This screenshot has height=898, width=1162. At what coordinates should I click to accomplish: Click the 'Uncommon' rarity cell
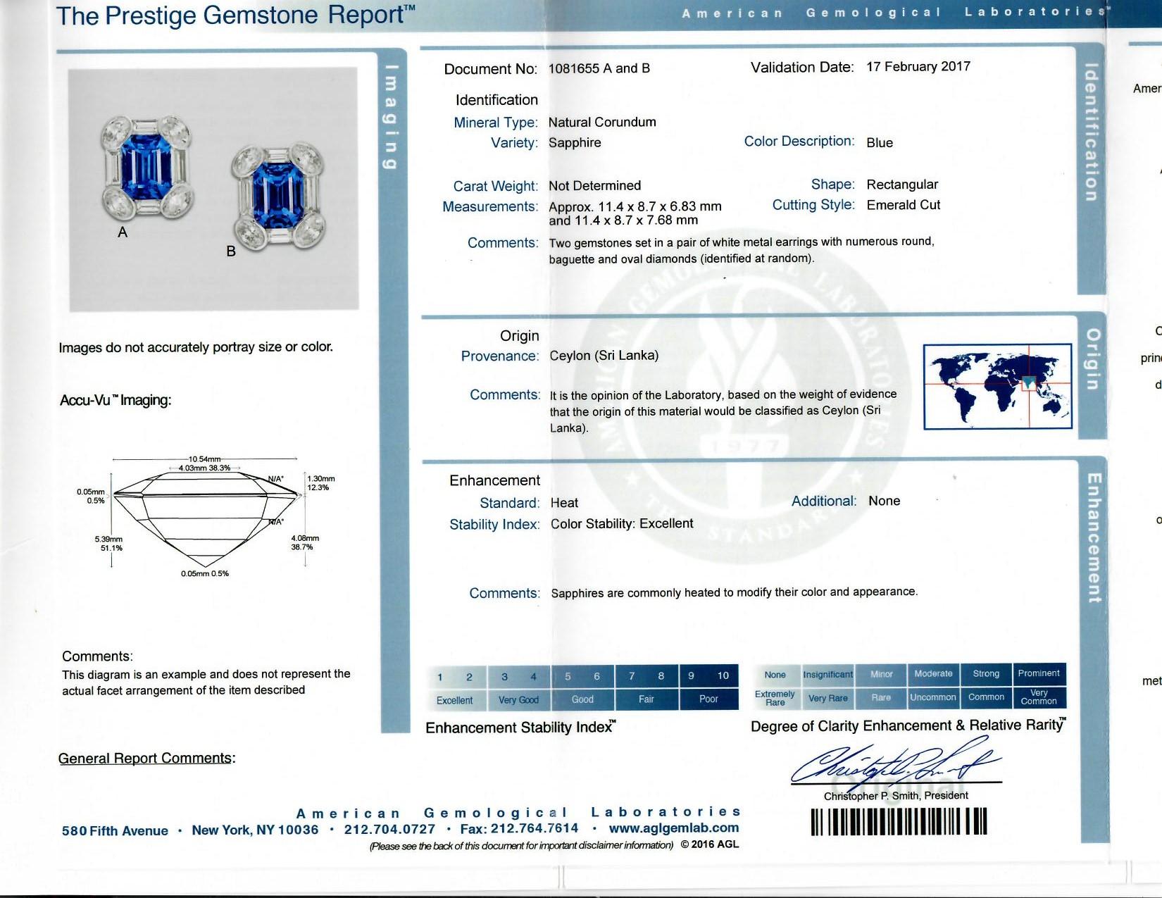[933, 697]
